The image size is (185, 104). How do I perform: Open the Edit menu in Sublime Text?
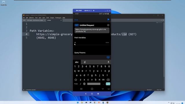[x=27, y=18]
